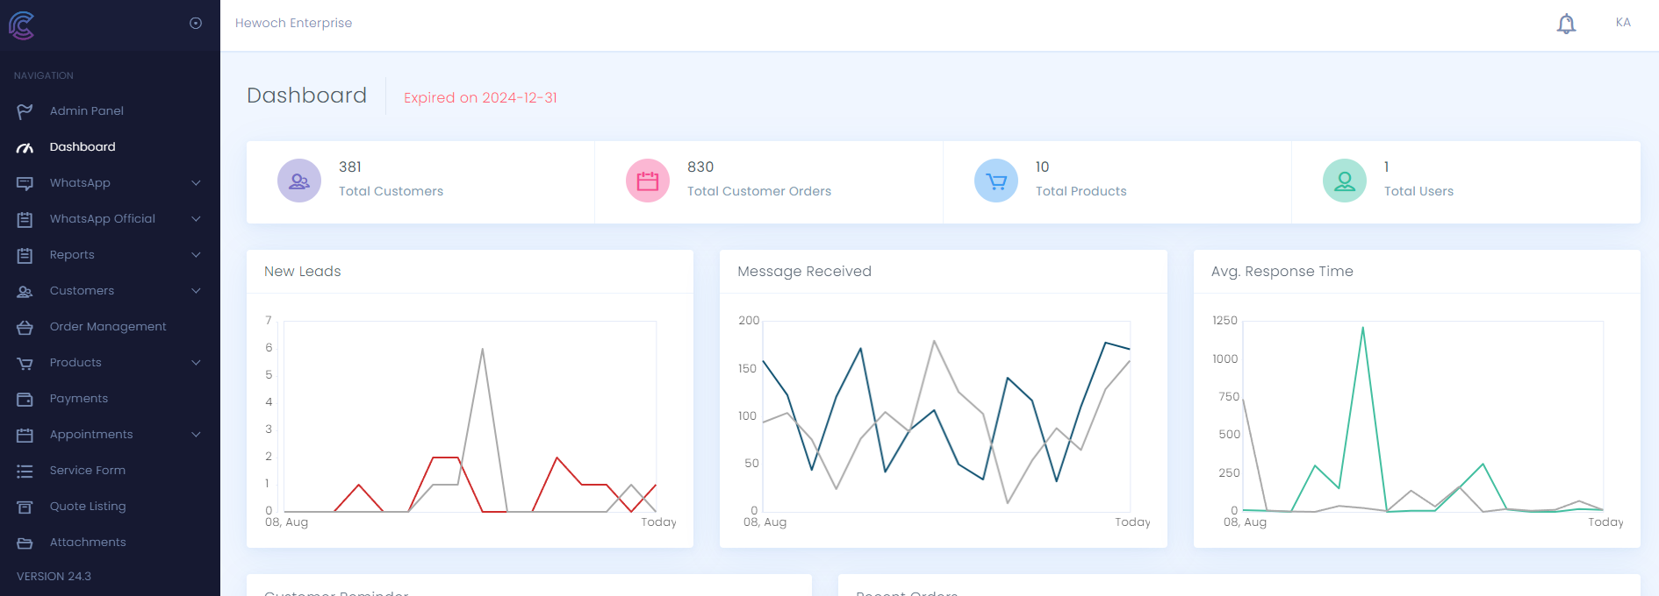Expand the Appointments submenu chevron
Viewport: 1659px width, 596px height.
tap(196, 435)
